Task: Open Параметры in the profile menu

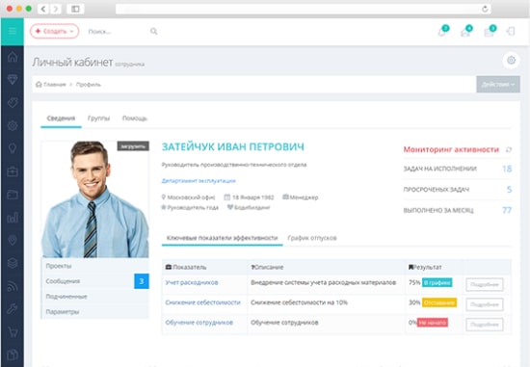Action: 95,311
